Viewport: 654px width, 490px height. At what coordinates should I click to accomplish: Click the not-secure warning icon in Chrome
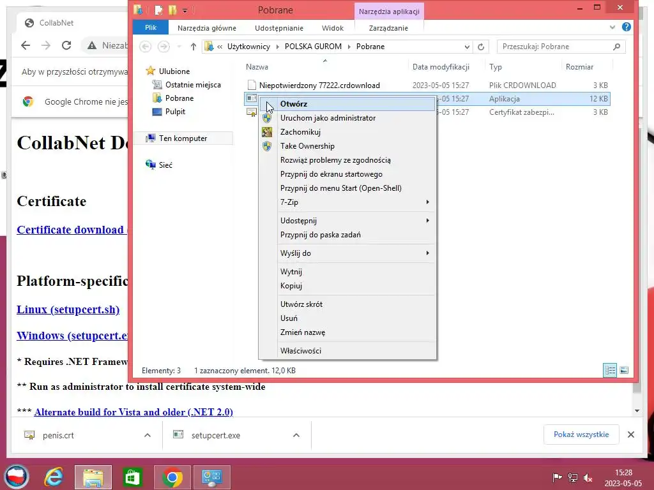coord(92,45)
